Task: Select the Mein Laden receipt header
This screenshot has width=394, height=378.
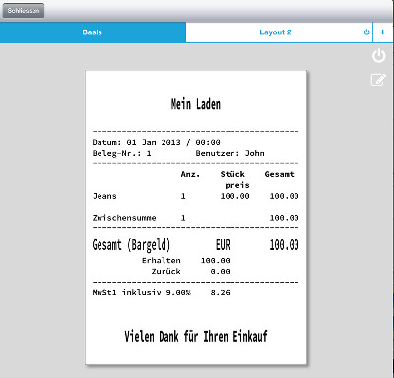Action: 196,104
